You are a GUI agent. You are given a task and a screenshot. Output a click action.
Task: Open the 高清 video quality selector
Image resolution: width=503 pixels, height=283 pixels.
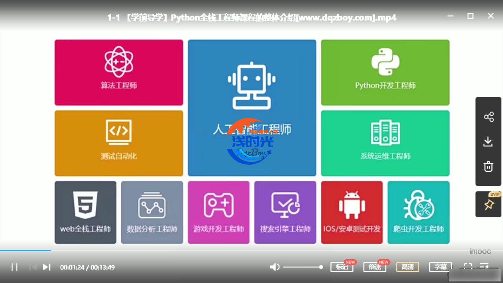pos(407,267)
